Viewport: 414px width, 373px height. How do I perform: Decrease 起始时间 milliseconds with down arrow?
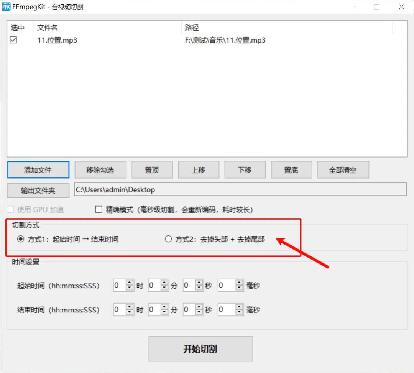tap(239, 288)
